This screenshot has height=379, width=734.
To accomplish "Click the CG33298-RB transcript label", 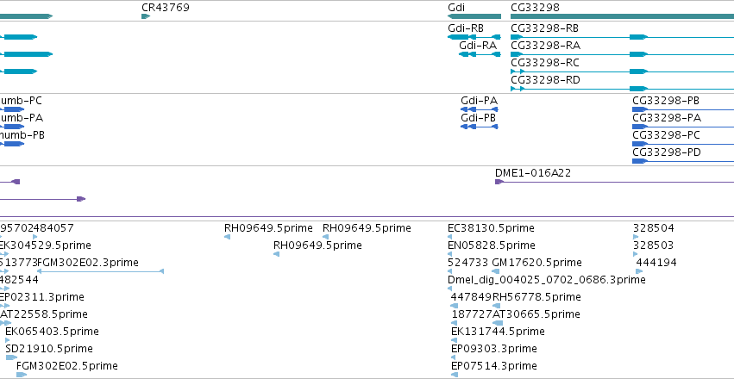I will 544,28.
